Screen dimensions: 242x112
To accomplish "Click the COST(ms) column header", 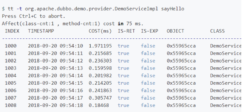I will tap(100, 31).
